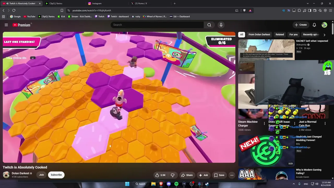Open the Create menu button
The image size is (334, 188).
(301, 25)
